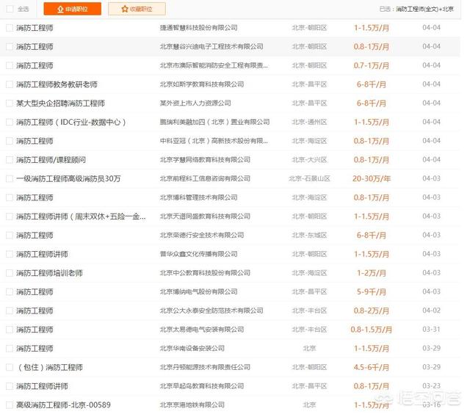Open 北京中公教育科技股份有限公司 page
This screenshot has width=470, height=414.
pos(205,273)
